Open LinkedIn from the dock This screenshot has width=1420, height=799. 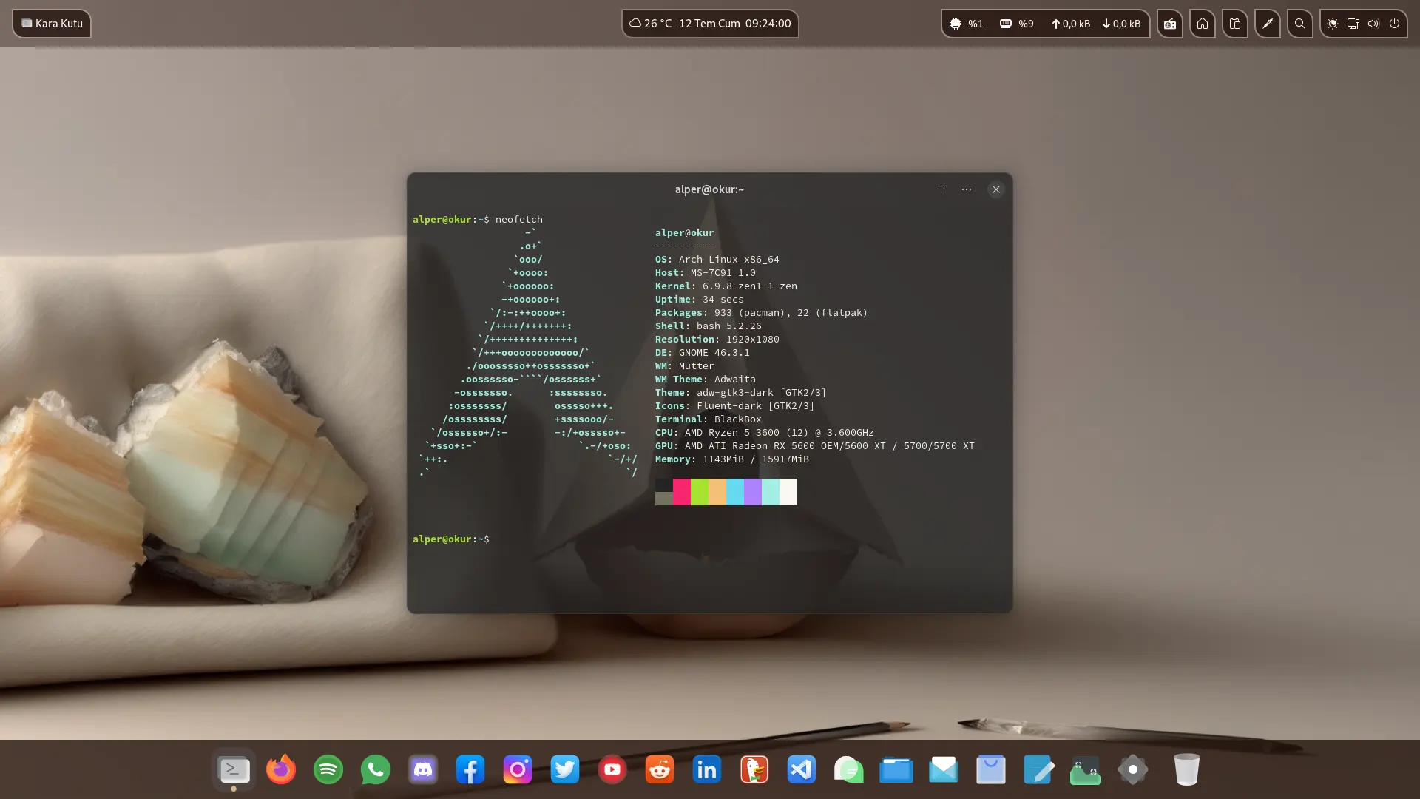point(707,769)
